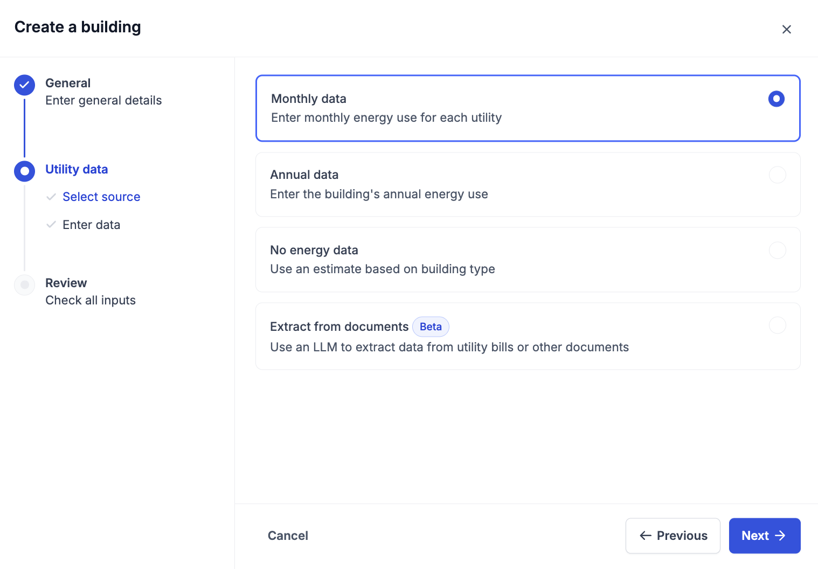Click the General step completed checkmark icon
The image size is (818, 569).
point(25,85)
